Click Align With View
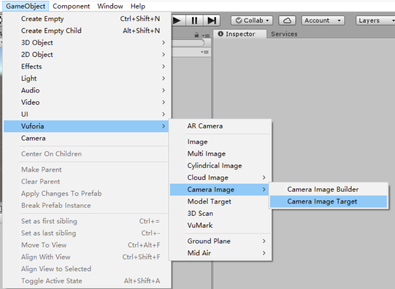 (x=86, y=257)
